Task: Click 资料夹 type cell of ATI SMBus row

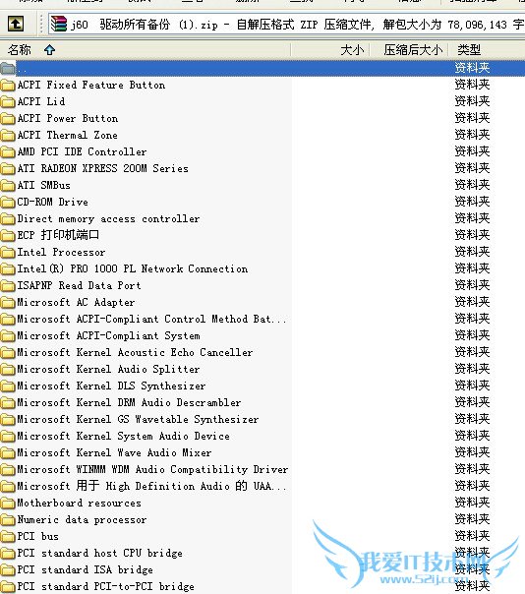Action: [x=472, y=185]
